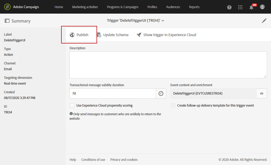The height and width of the screenshot is (165, 271).
Task: Open the Profiles menu
Action: click(152, 7)
